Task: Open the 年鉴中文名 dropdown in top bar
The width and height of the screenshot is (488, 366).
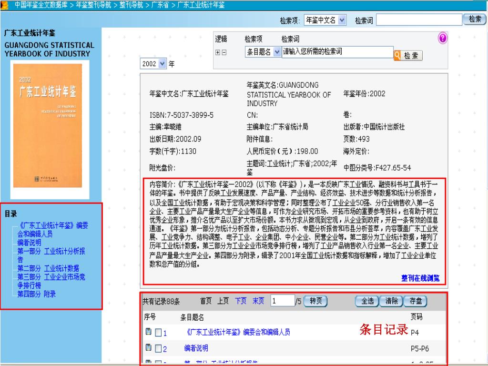Action: click(342, 20)
